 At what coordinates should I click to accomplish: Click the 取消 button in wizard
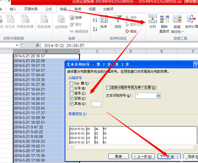click(119, 157)
